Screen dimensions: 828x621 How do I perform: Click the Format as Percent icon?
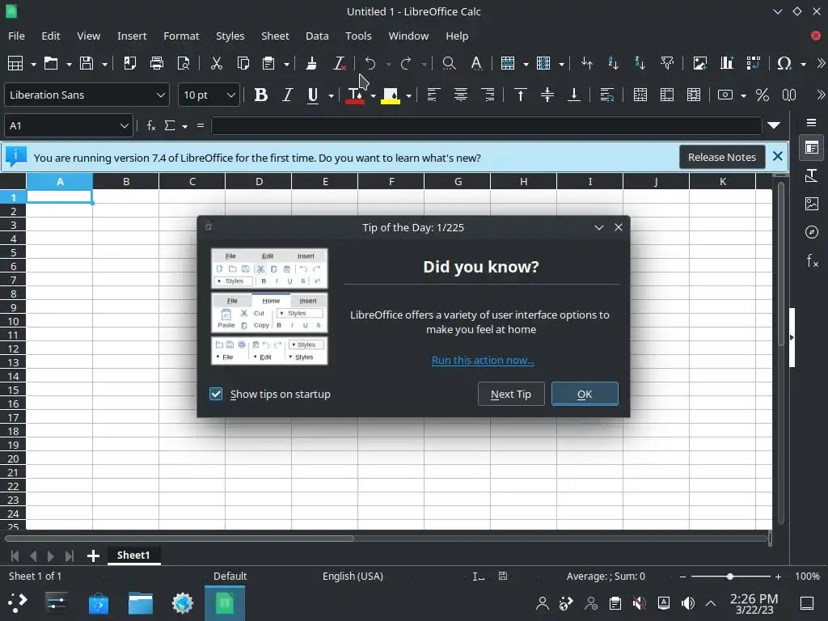(x=762, y=95)
